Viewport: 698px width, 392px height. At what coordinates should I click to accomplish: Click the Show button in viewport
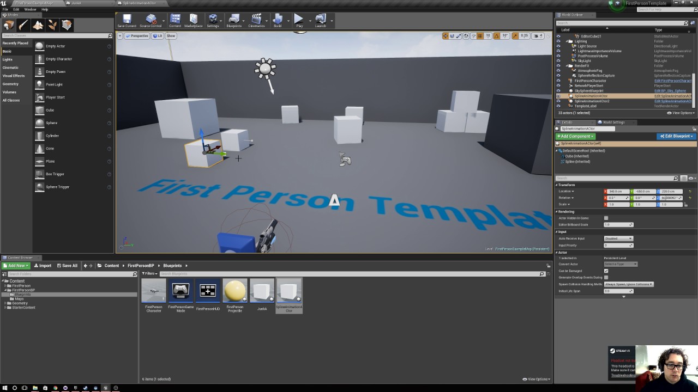tap(171, 36)
